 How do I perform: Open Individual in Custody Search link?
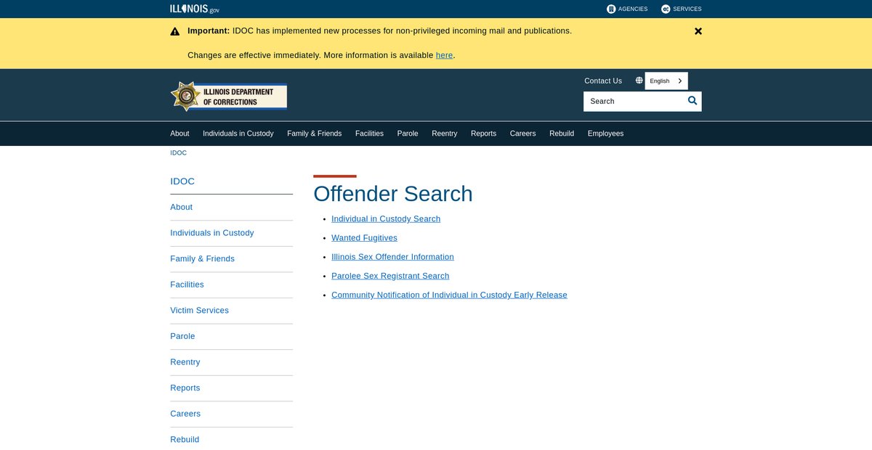tap(386, 219)
